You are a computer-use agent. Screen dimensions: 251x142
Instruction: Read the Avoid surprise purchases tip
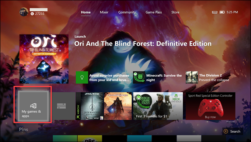coord(109,78)
